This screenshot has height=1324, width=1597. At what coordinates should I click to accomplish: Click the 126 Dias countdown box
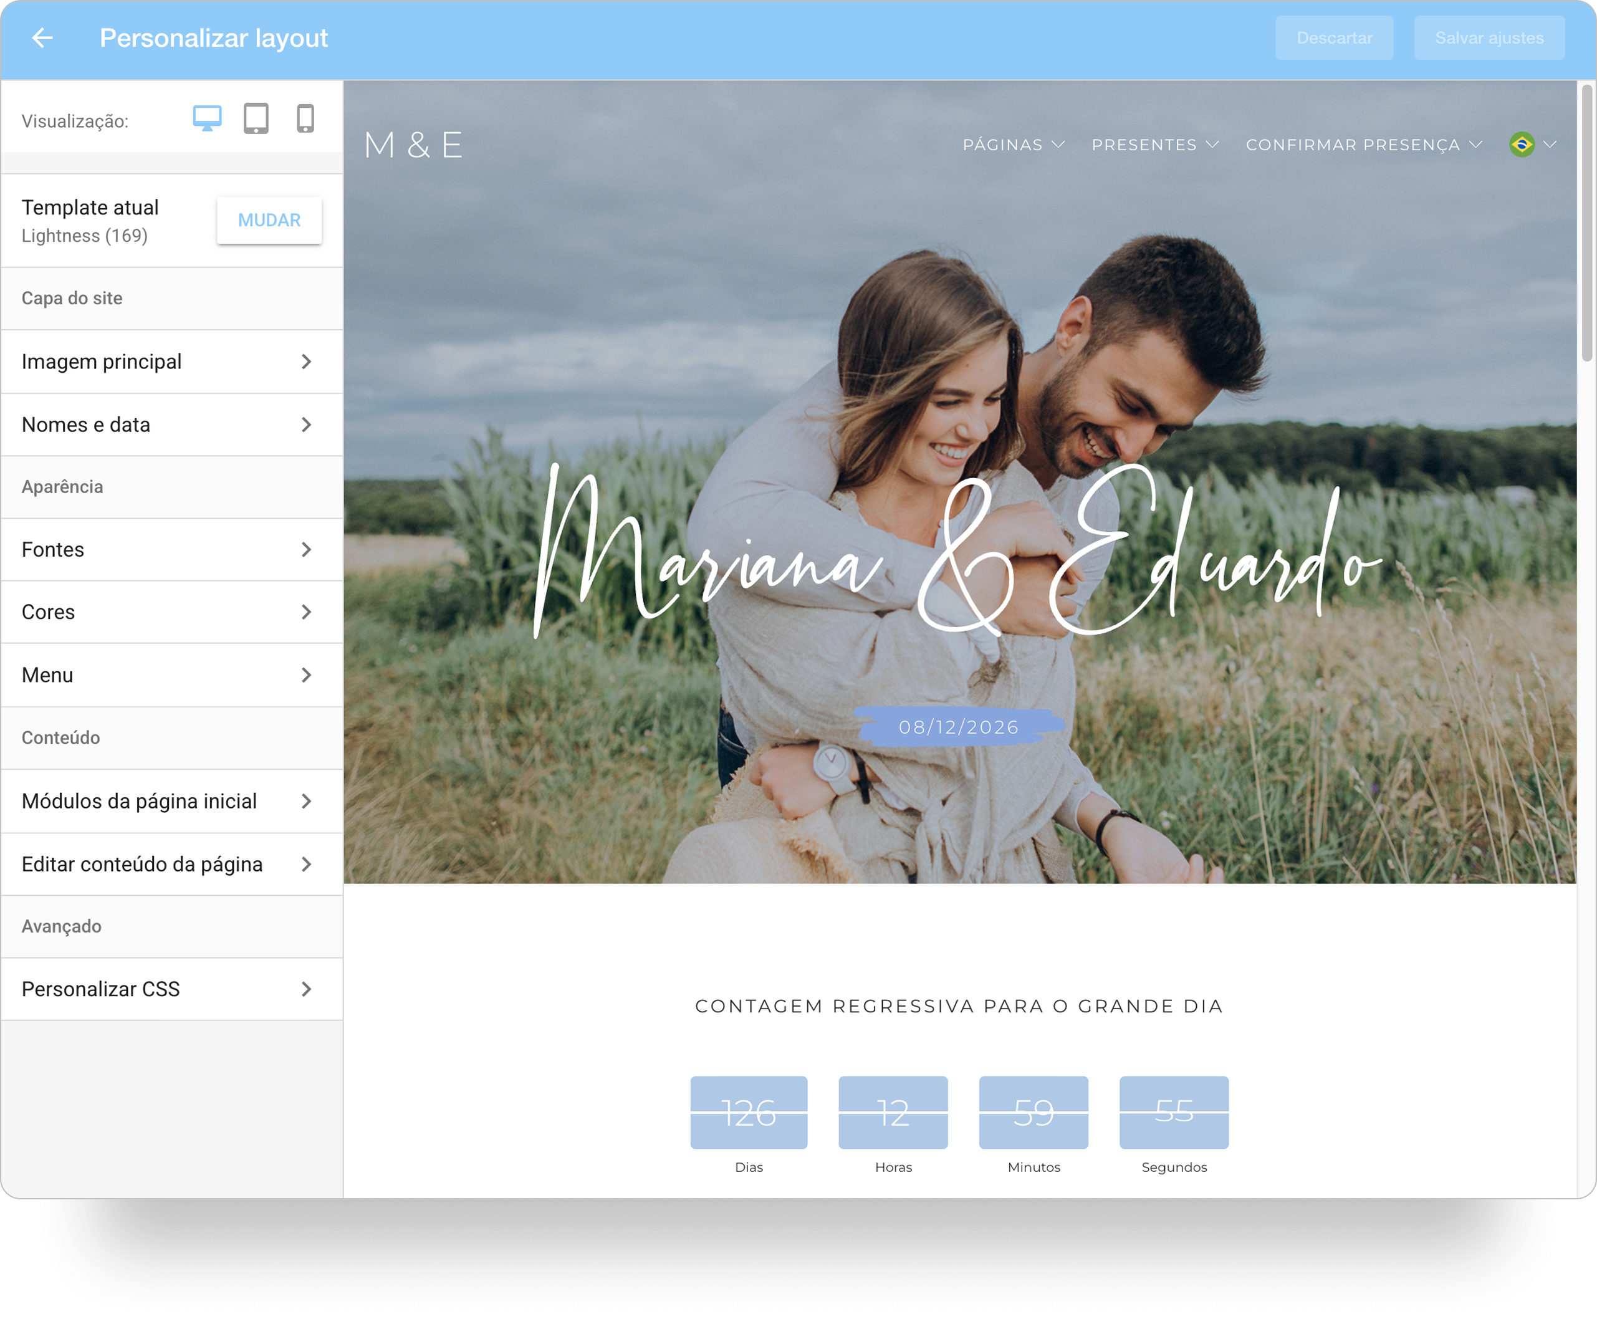(749, 1113)
